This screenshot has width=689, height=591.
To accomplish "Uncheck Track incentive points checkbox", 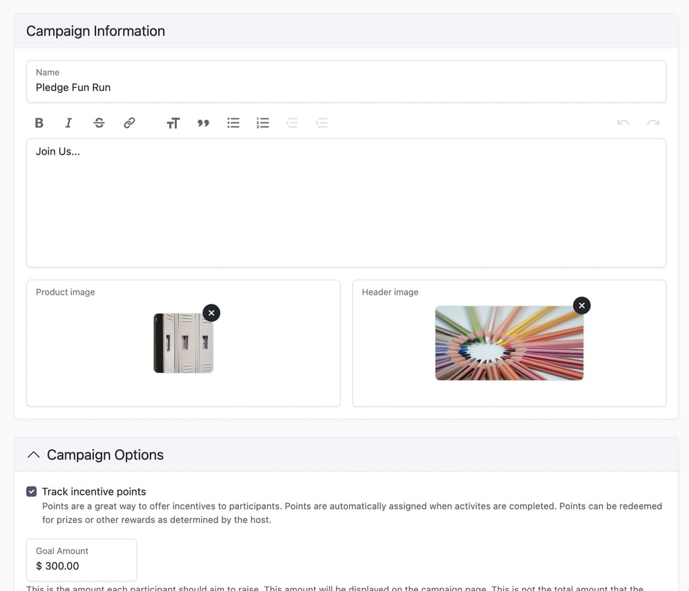I will 31,491.
